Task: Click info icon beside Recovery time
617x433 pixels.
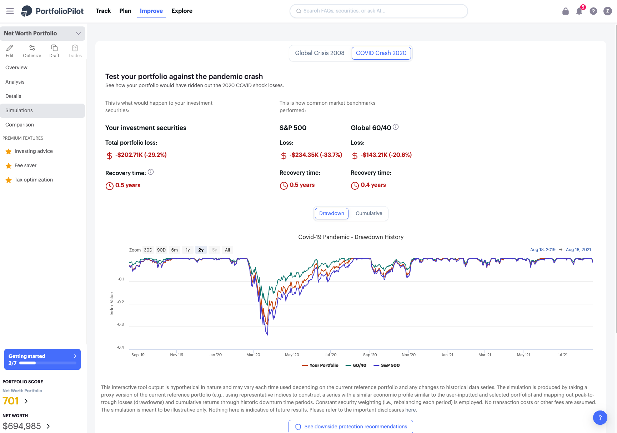Action: point(151,172)
